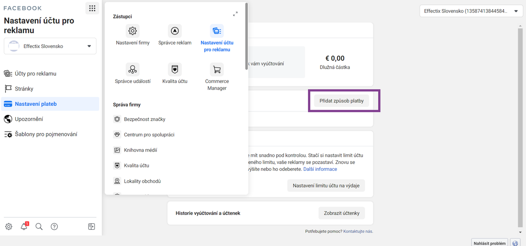Open Commerce Manager cart icon

[x=217, y=69]
